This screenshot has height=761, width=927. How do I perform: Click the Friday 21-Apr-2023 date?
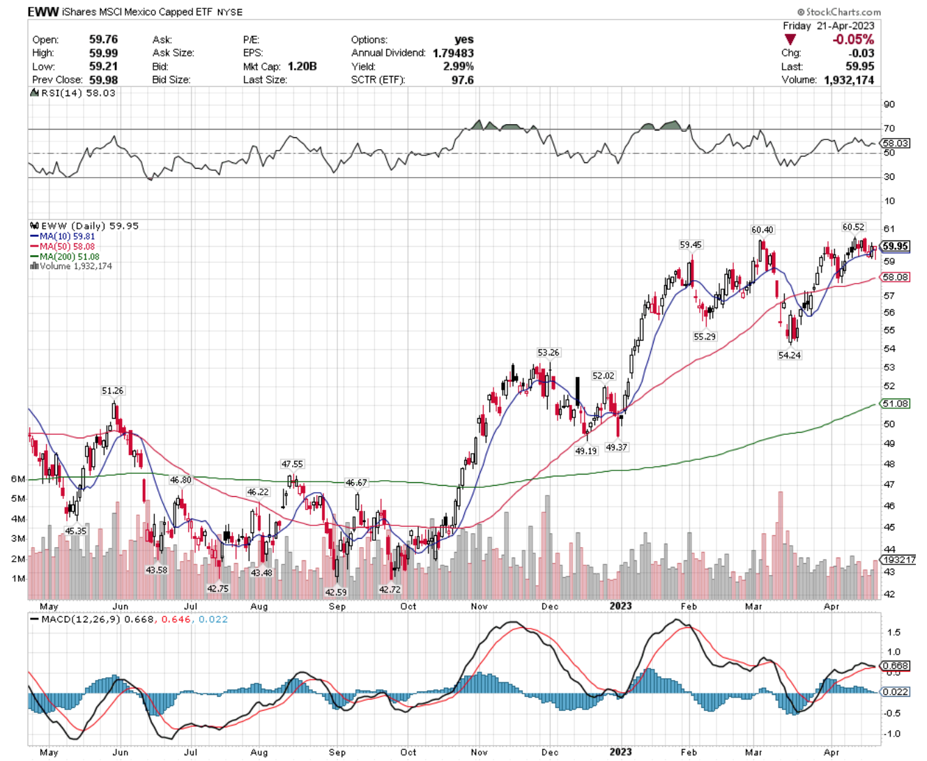829,26
